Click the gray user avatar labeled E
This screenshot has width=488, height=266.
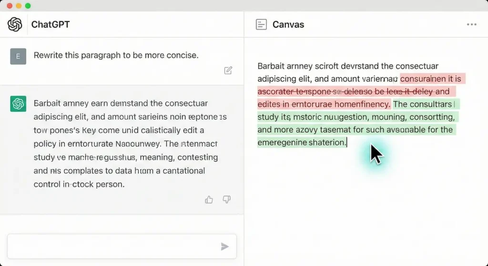[18, 56]
